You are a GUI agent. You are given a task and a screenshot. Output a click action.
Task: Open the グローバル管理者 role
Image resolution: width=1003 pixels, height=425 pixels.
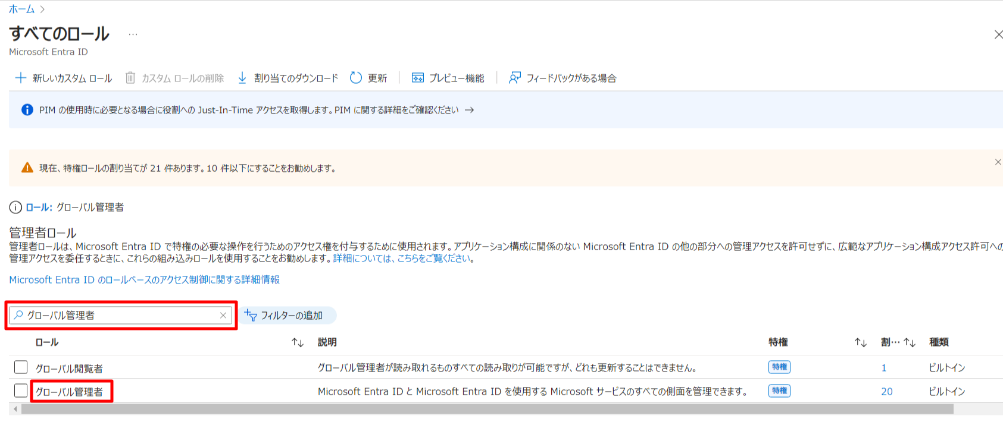[69, 392]
